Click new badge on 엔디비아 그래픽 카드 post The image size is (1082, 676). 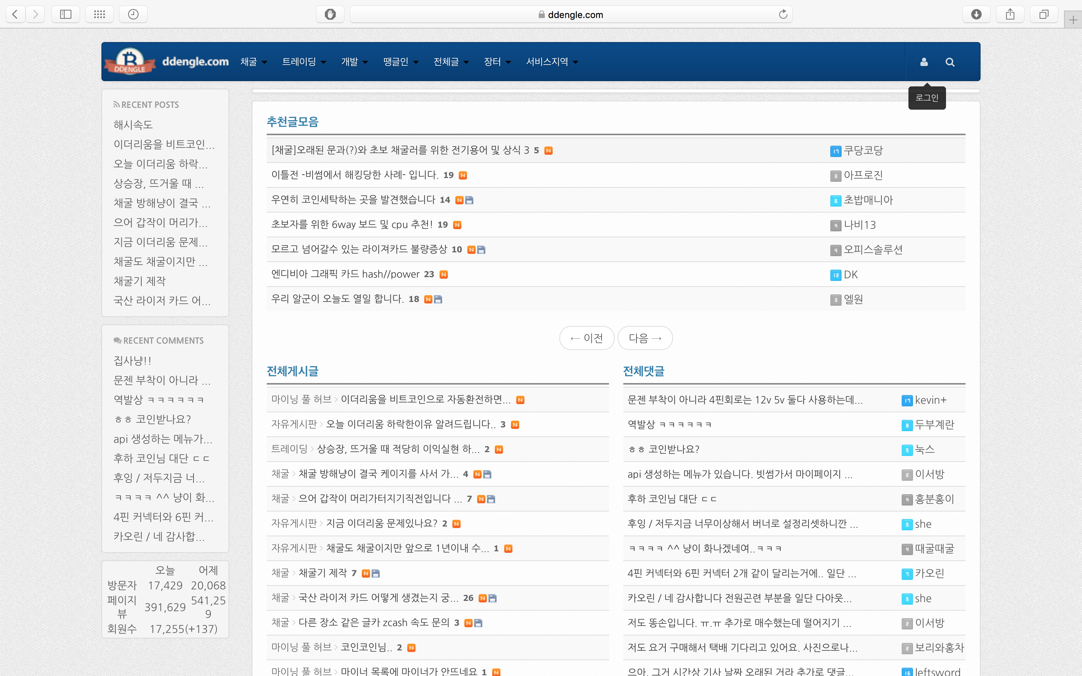pos(444,275)
